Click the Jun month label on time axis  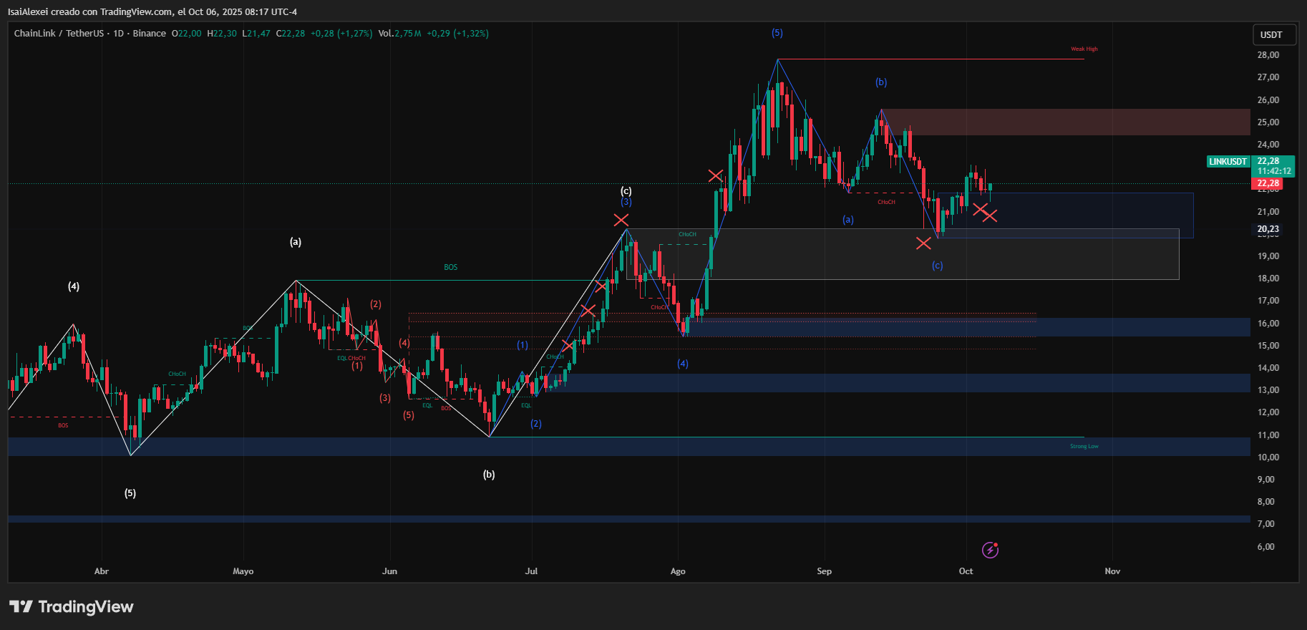click(389, 571)
